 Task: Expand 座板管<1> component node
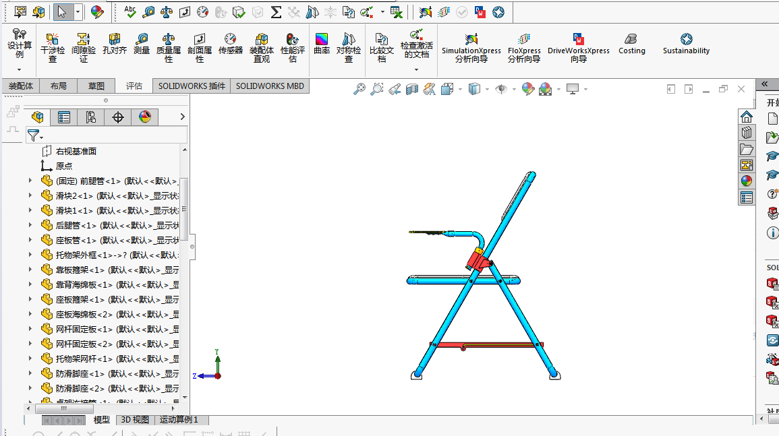pyautogui.click(x=30, y=240)
